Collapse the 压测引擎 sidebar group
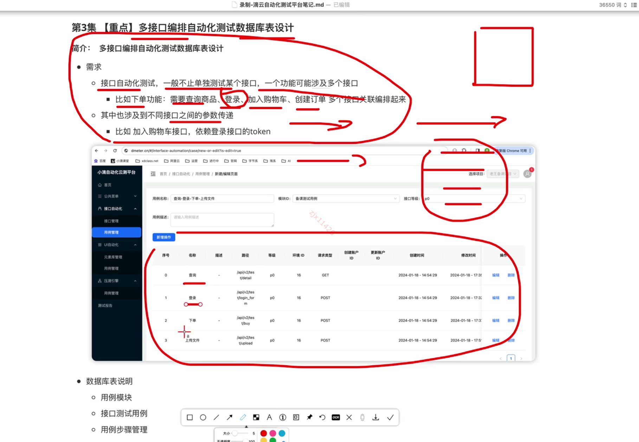 coord(117,281)
